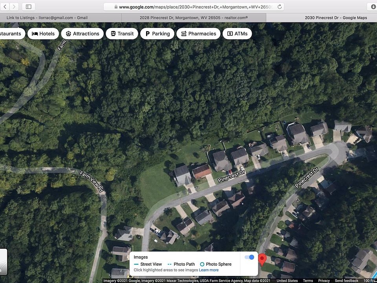Show nearby ATMs
Screen dimensions: 377x283
(237, 34)
